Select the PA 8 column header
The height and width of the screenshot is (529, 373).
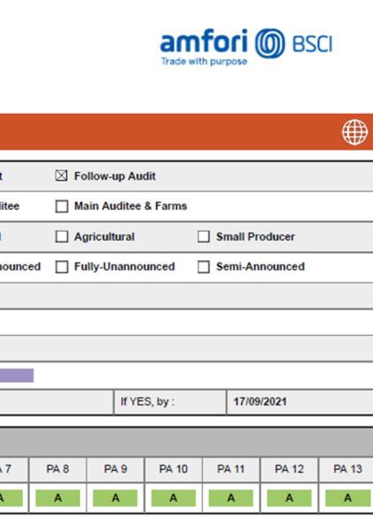(x=57, y=469)
